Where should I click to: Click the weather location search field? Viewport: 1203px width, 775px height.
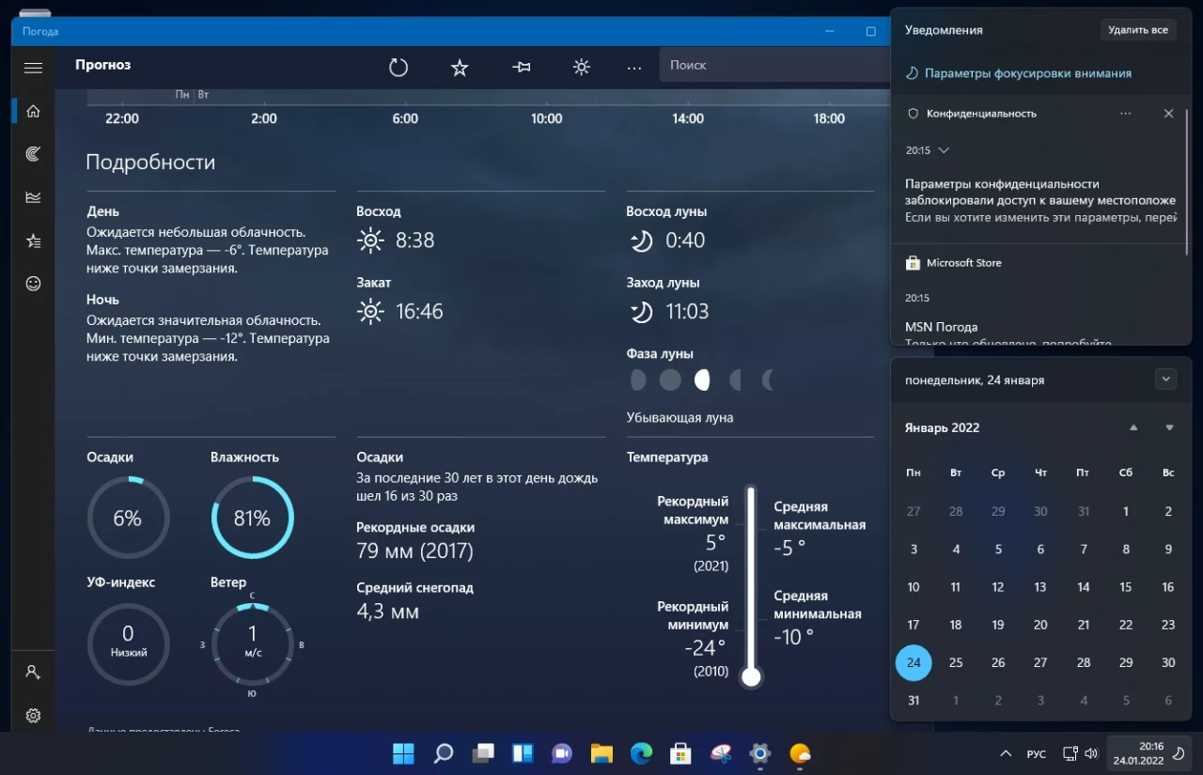(x=774, y=65)
